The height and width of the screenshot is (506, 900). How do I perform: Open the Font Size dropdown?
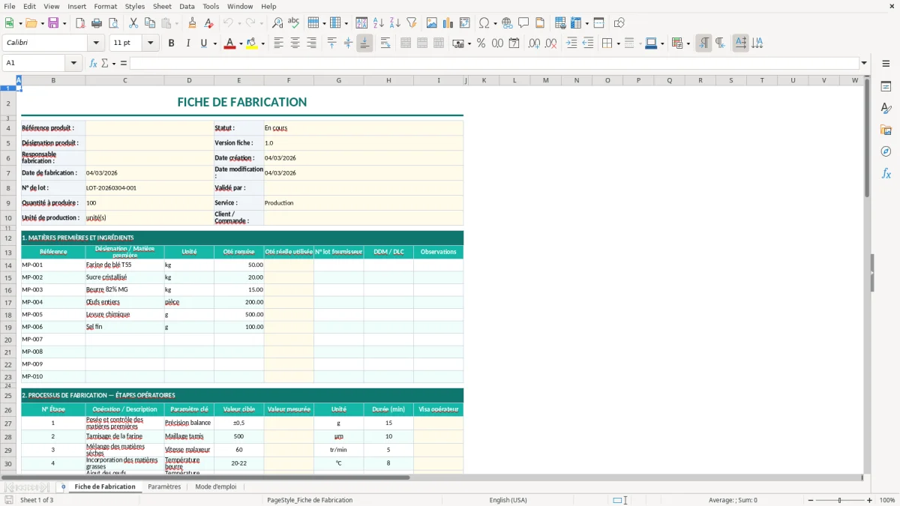tap(151, 43)
